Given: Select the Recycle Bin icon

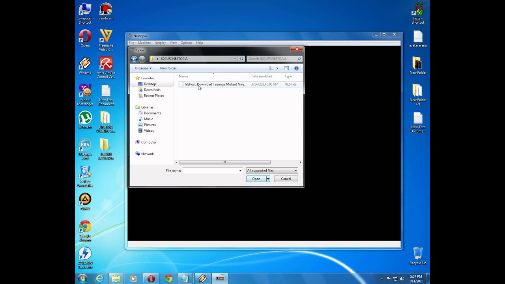Looking at the screenshot, I should coord(418,256).
